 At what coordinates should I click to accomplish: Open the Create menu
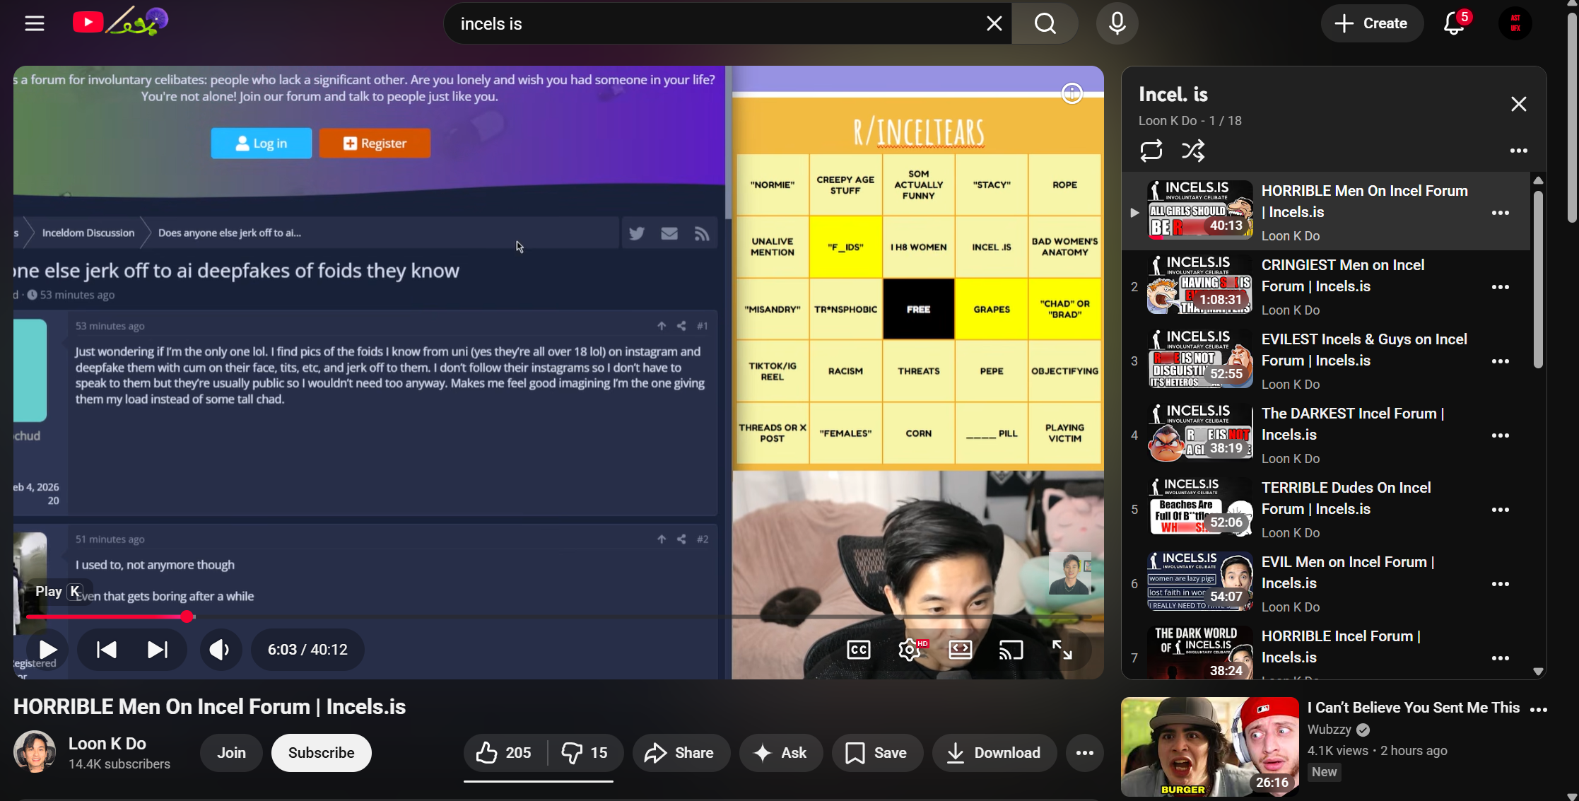pos(1371,23)
